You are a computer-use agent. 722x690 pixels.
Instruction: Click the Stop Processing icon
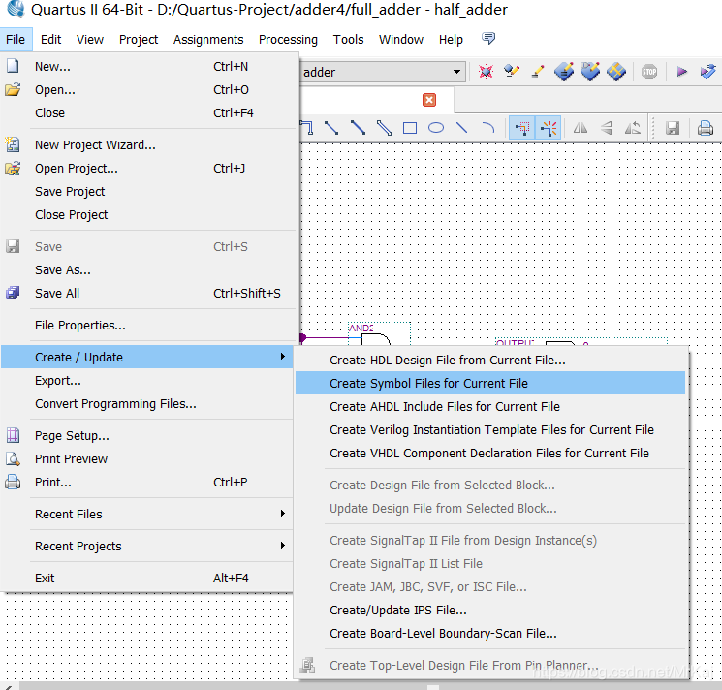click(649, 72)
